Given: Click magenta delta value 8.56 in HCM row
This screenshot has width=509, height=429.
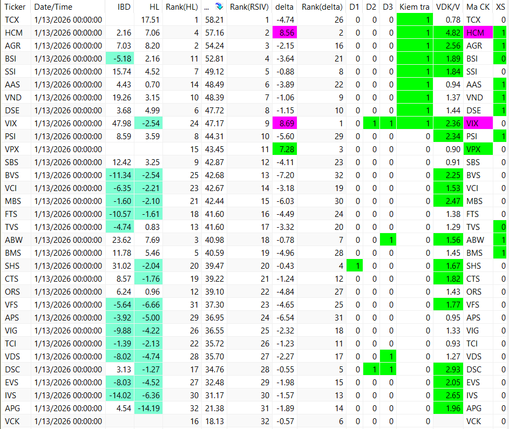Looking at the screenshot, I should click(x=284, y=33).
